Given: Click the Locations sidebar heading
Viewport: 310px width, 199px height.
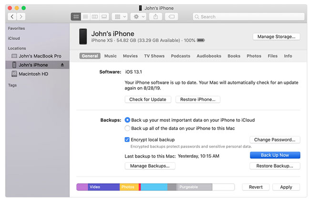Looking at the screenshot, I should (x=17, y=48).
